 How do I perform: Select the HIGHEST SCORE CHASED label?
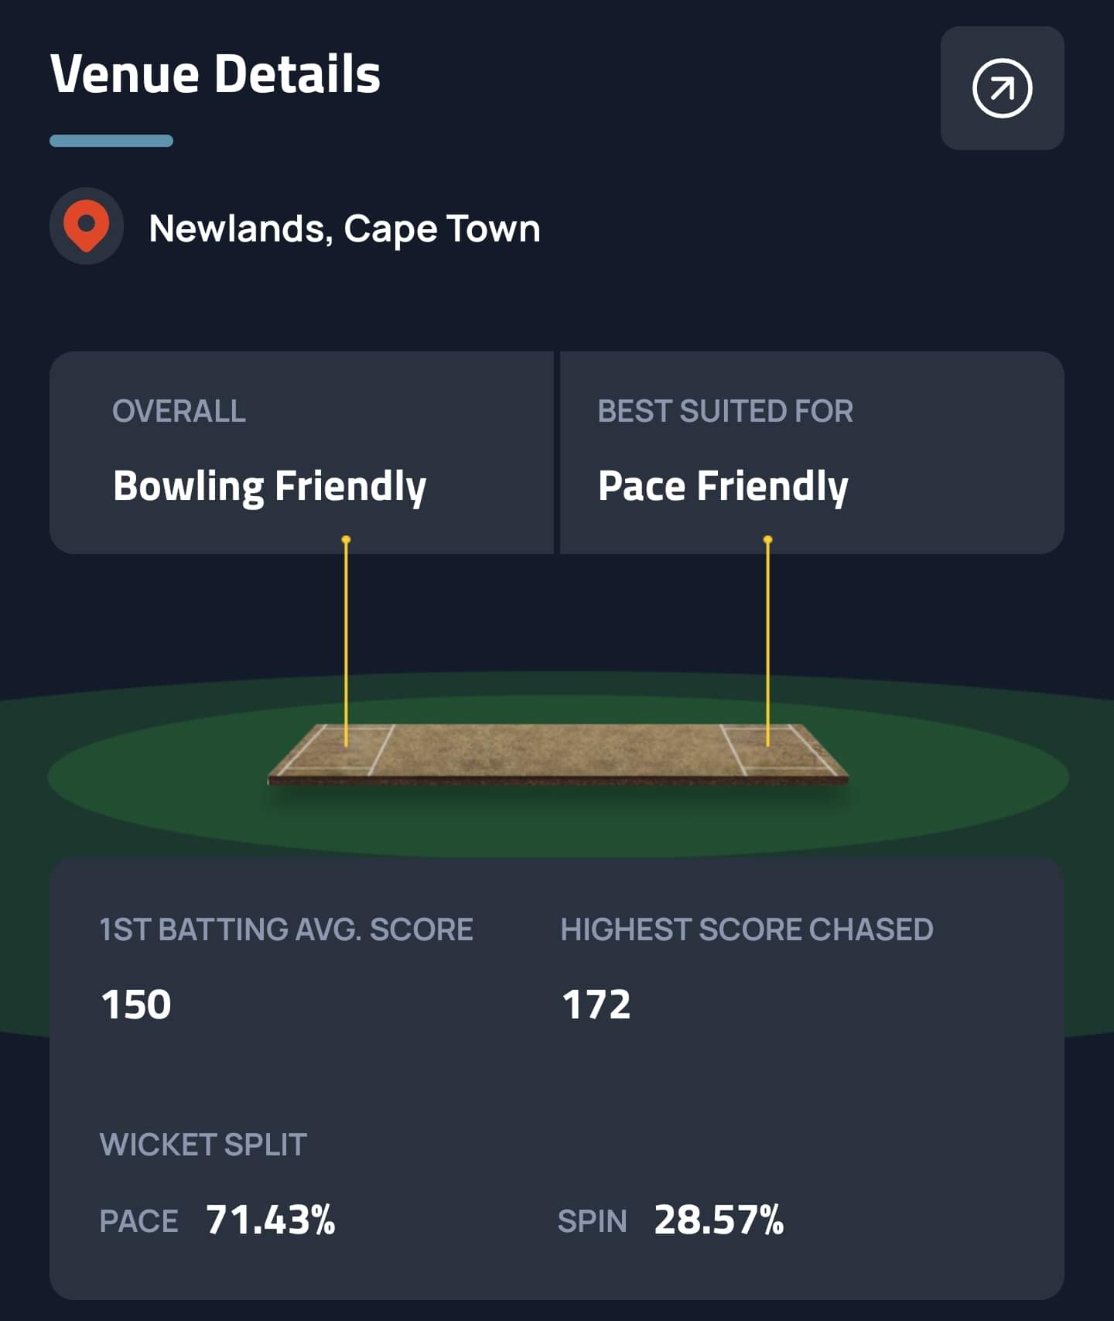pyautogui.click(x=747, y=929)
